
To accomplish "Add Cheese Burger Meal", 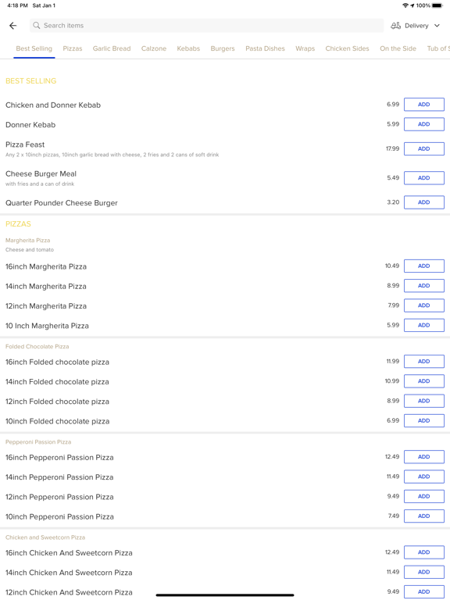I will pos(424,178).
